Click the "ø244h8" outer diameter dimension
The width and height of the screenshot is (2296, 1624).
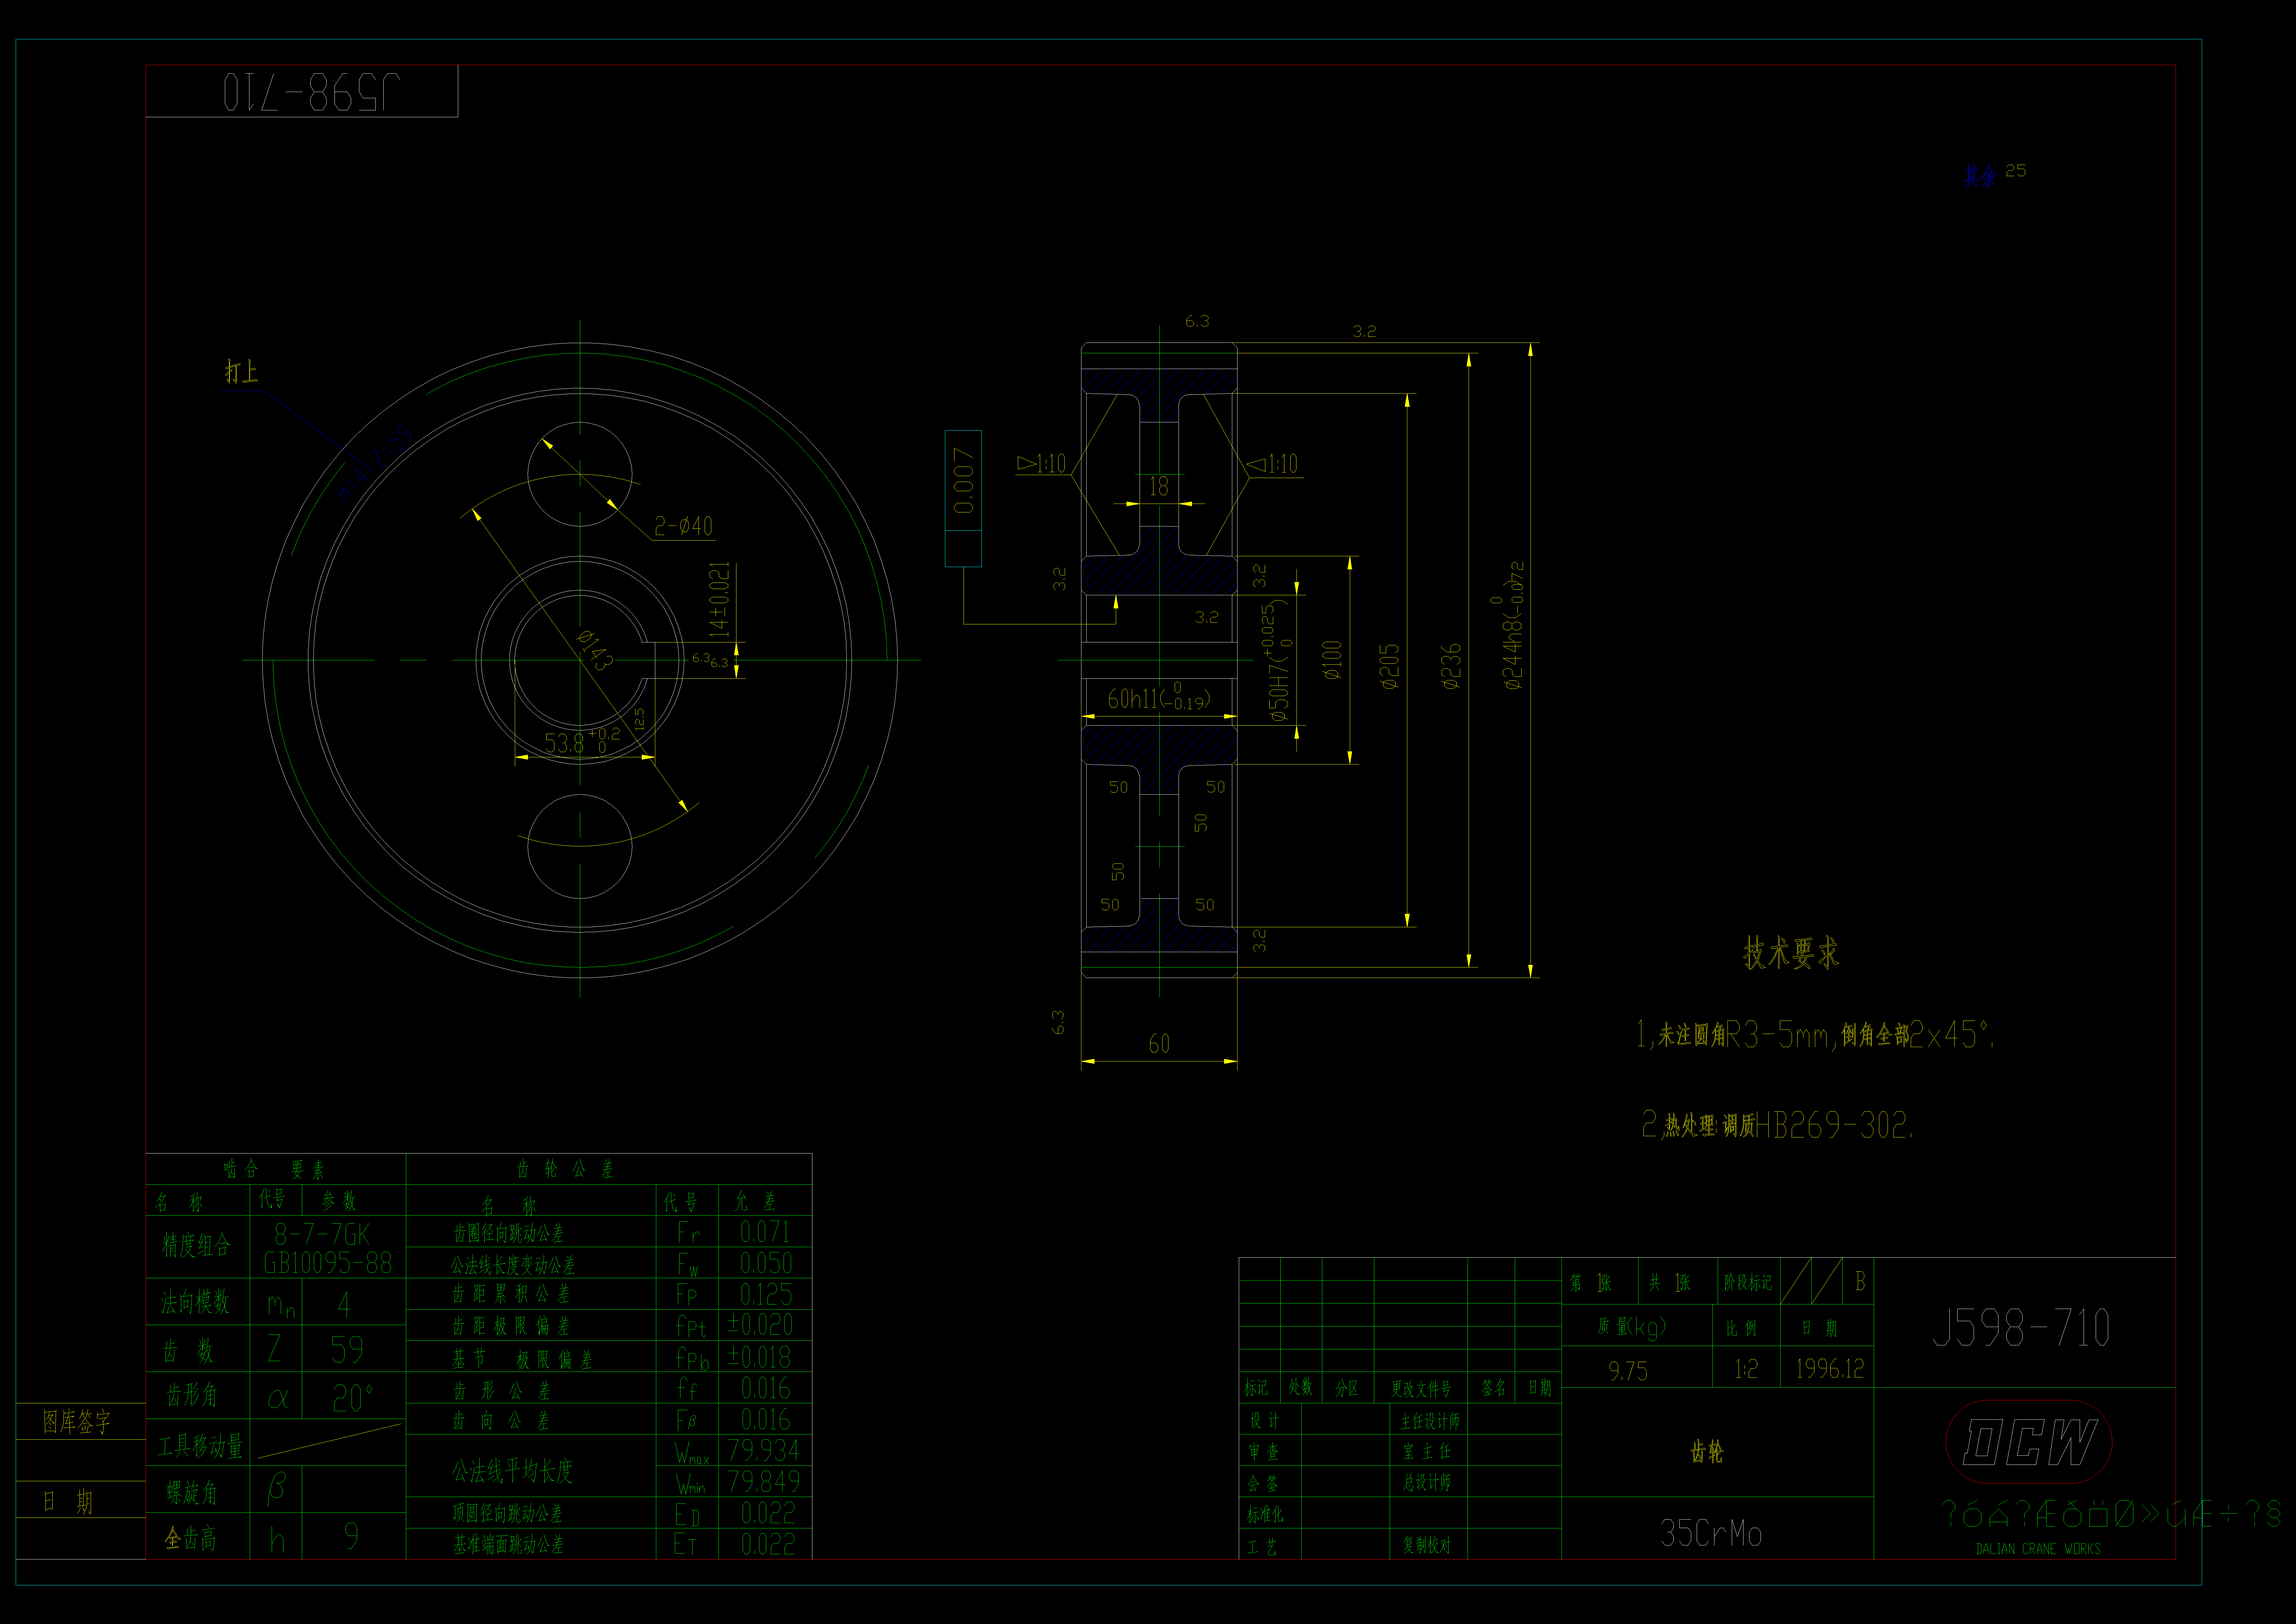[x=1512, y=625]
